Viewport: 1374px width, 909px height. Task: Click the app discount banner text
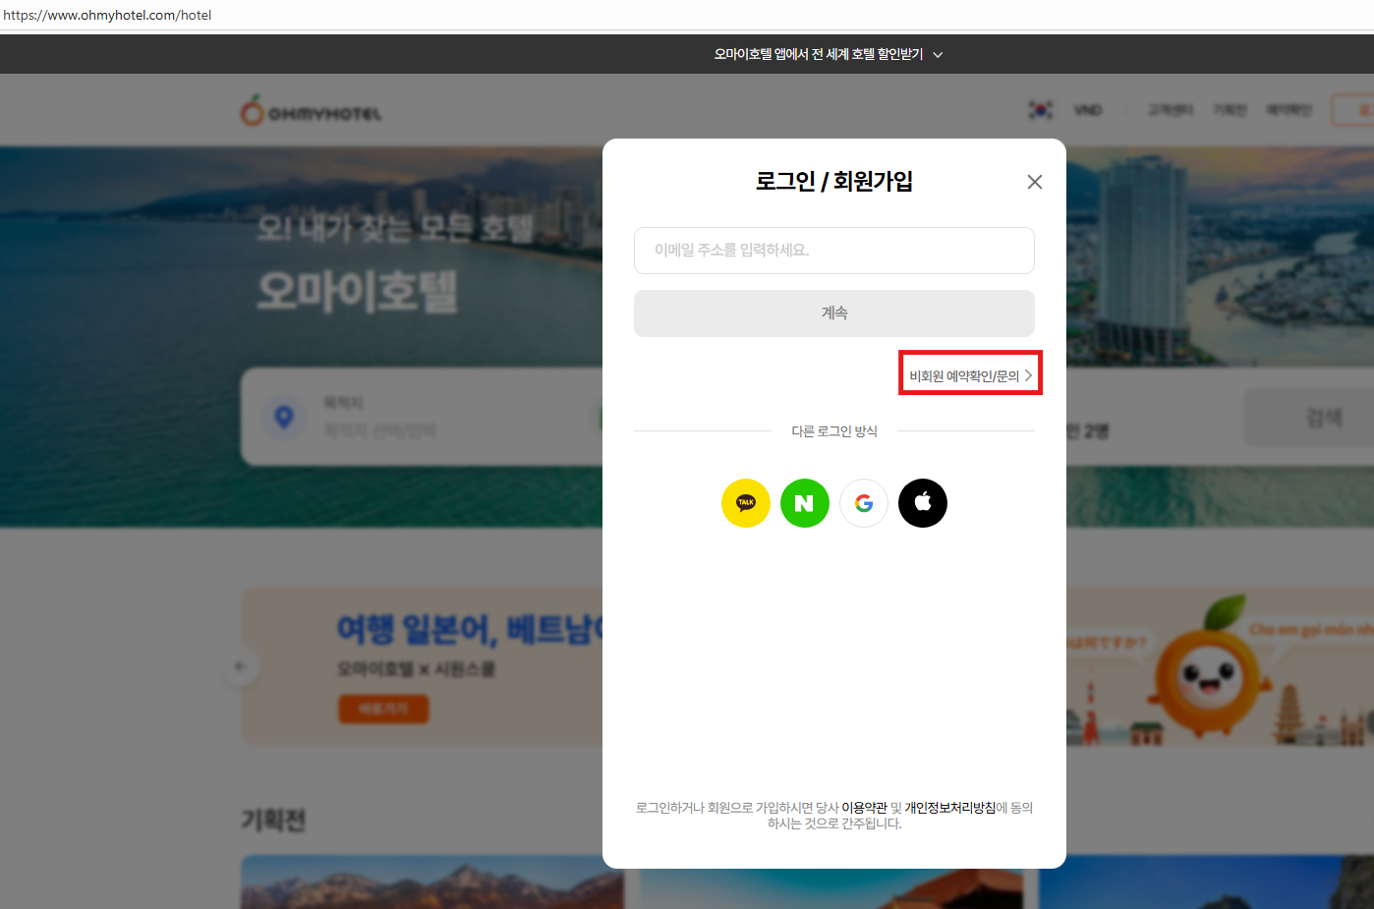click(818, 54)
